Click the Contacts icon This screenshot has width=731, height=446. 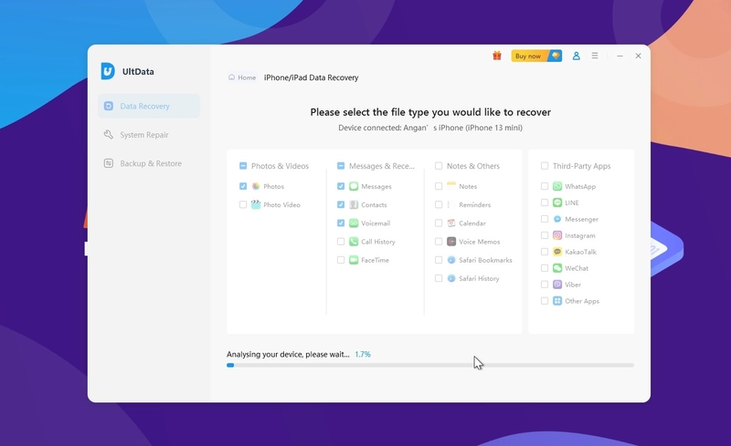point(354,204)
